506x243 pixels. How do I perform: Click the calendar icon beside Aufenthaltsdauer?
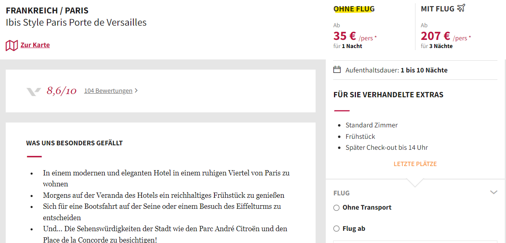pos(337,70)
